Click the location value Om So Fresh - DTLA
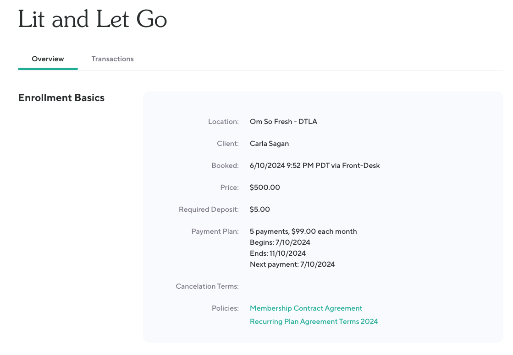Screen dimensions: 513x355 pos(283,122)
